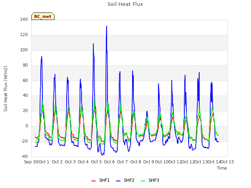Screen dimensions: 251x188
Task: Select the Soil Heat Flux chart title
Action: click(x=125, y=4)
